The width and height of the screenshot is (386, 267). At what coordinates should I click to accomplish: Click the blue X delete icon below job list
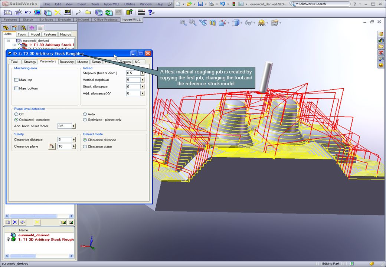coord(15,222)
